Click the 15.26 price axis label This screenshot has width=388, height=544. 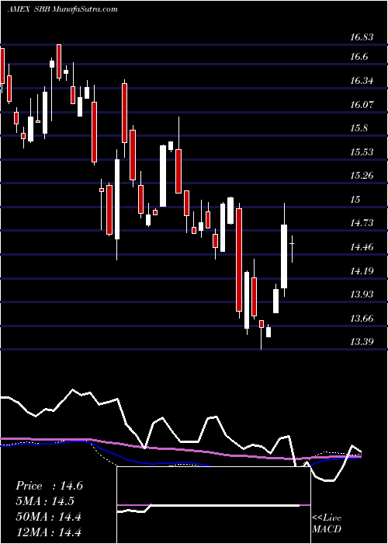click(x=362, y=176)
